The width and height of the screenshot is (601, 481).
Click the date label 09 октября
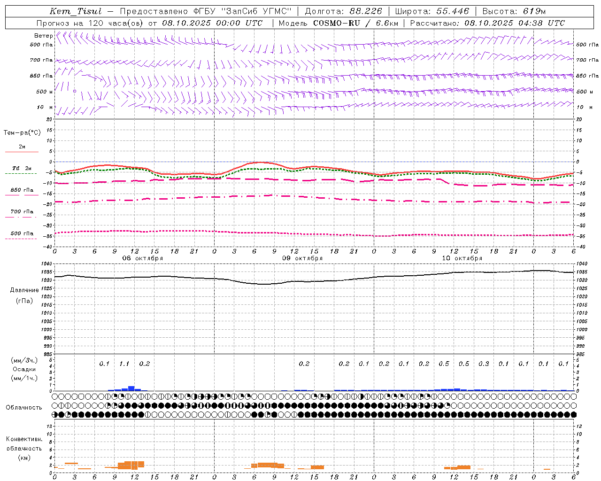(302, 258)
